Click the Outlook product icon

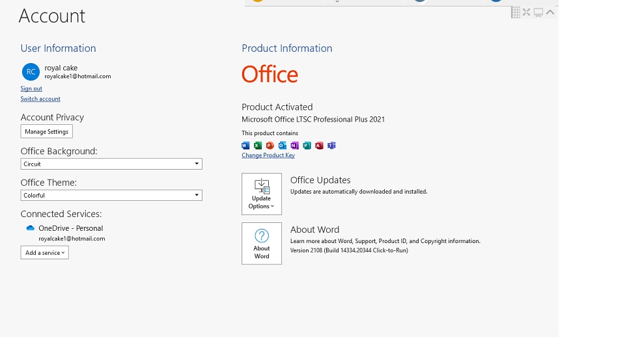282,146
